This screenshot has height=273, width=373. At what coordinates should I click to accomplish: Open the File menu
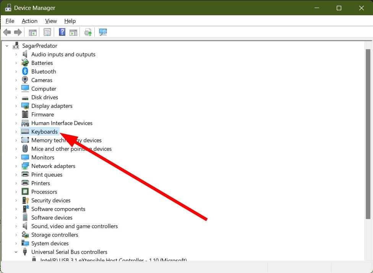click(x=10, y=21)
